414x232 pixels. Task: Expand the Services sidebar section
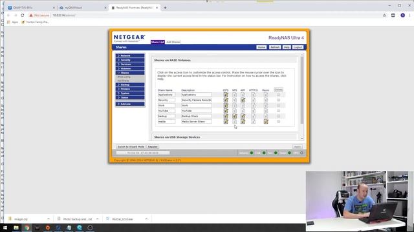coord(130,64)
